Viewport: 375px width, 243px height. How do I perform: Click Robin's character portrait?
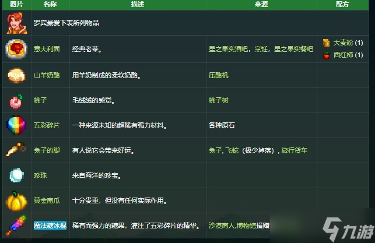pyautogui.click(x=16, y=23)
